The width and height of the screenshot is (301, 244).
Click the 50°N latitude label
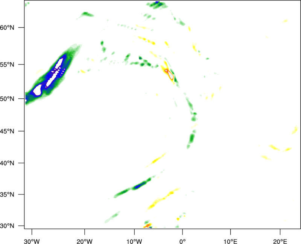(x=7, y=99)
